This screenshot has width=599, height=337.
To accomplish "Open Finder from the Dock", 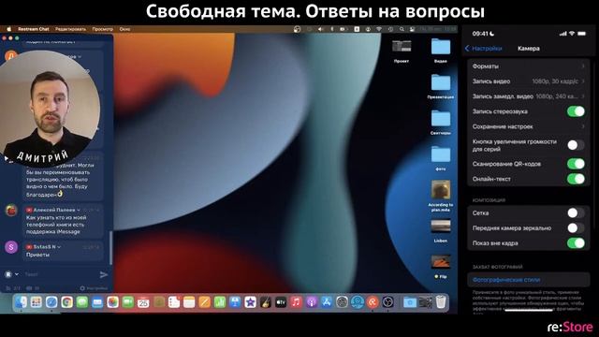I will click(x=21, y=302).
